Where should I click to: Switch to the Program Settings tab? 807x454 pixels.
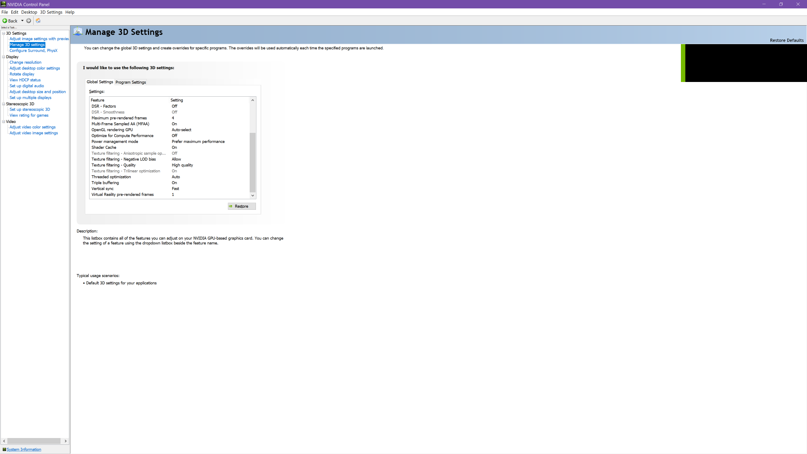131,82
